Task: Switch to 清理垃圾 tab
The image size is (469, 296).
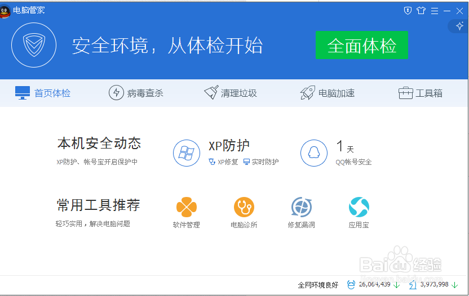Action: pyautogui.click(x=231, y=93)
